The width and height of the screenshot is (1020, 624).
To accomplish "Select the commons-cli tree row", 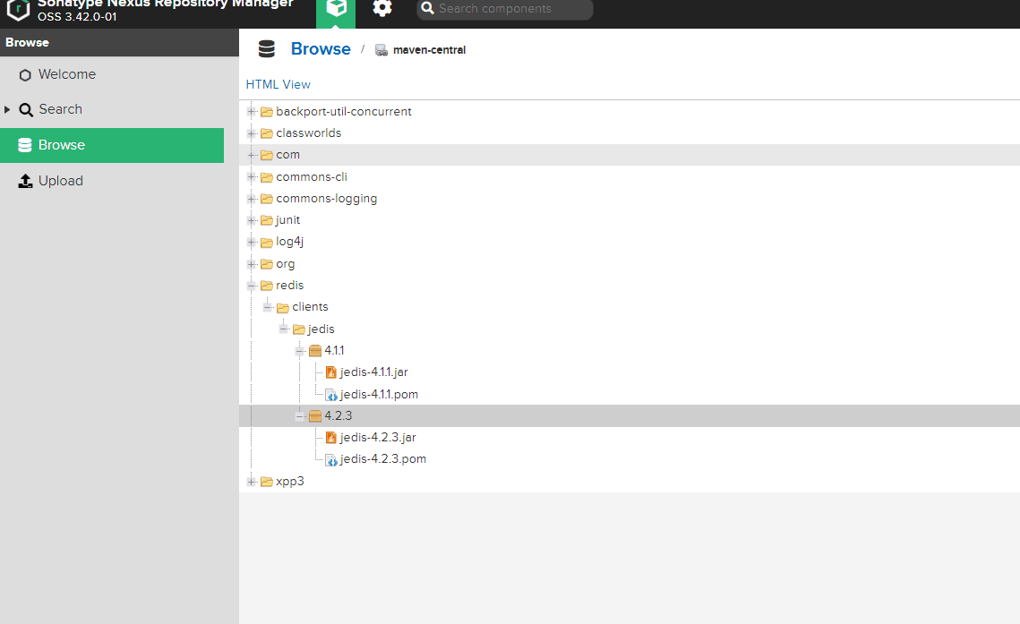I will click(630, 176).
